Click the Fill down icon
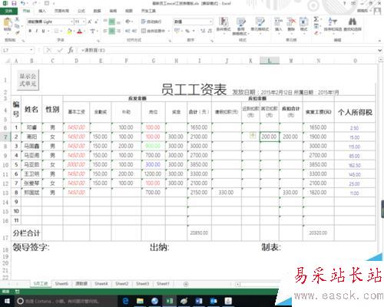Screen dimensions: 384x307 click(316, 26)
